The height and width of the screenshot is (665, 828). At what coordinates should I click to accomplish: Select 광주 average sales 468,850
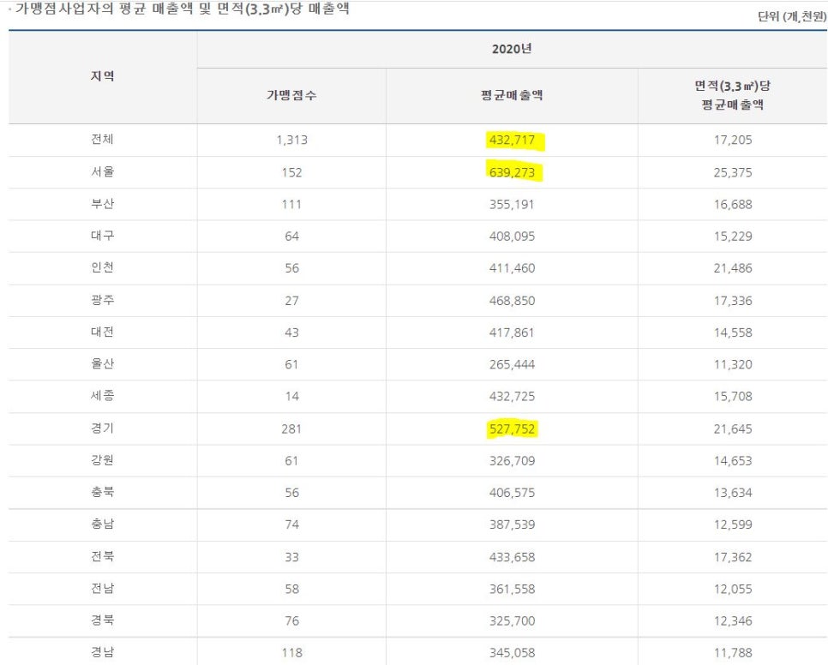point(512,301)
